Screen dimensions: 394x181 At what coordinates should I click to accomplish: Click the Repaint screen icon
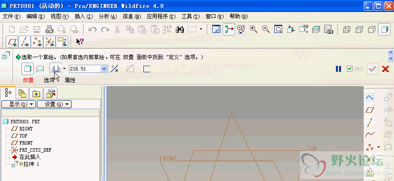pos(216,29)
